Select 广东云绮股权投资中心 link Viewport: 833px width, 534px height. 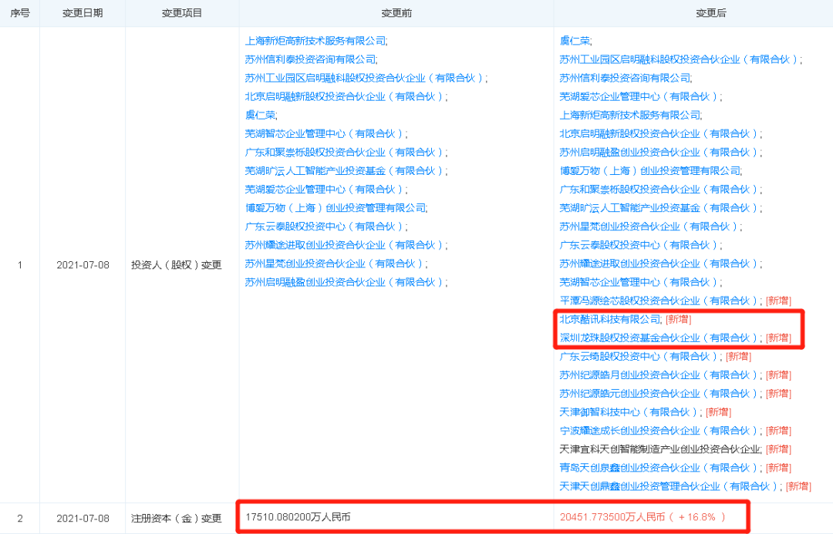[640, 356]
